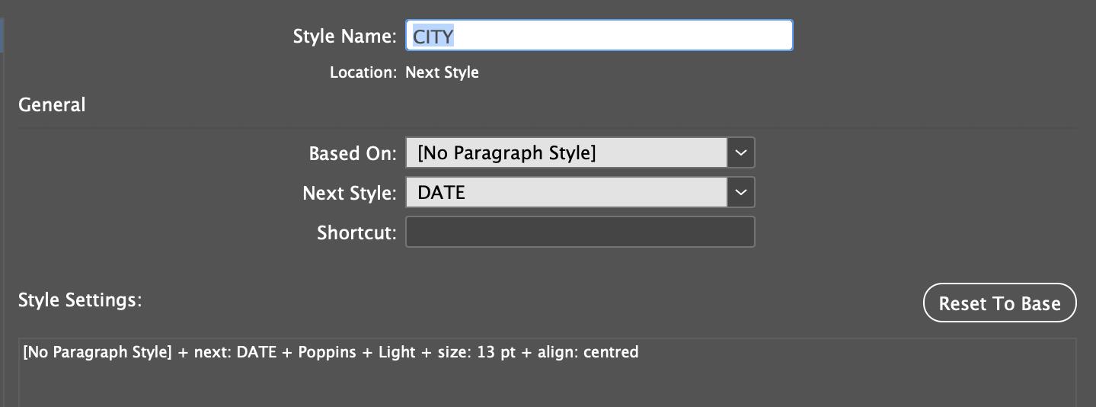Click the Based On label
Screen dimensions: 1096x407
tap(353, 153)
